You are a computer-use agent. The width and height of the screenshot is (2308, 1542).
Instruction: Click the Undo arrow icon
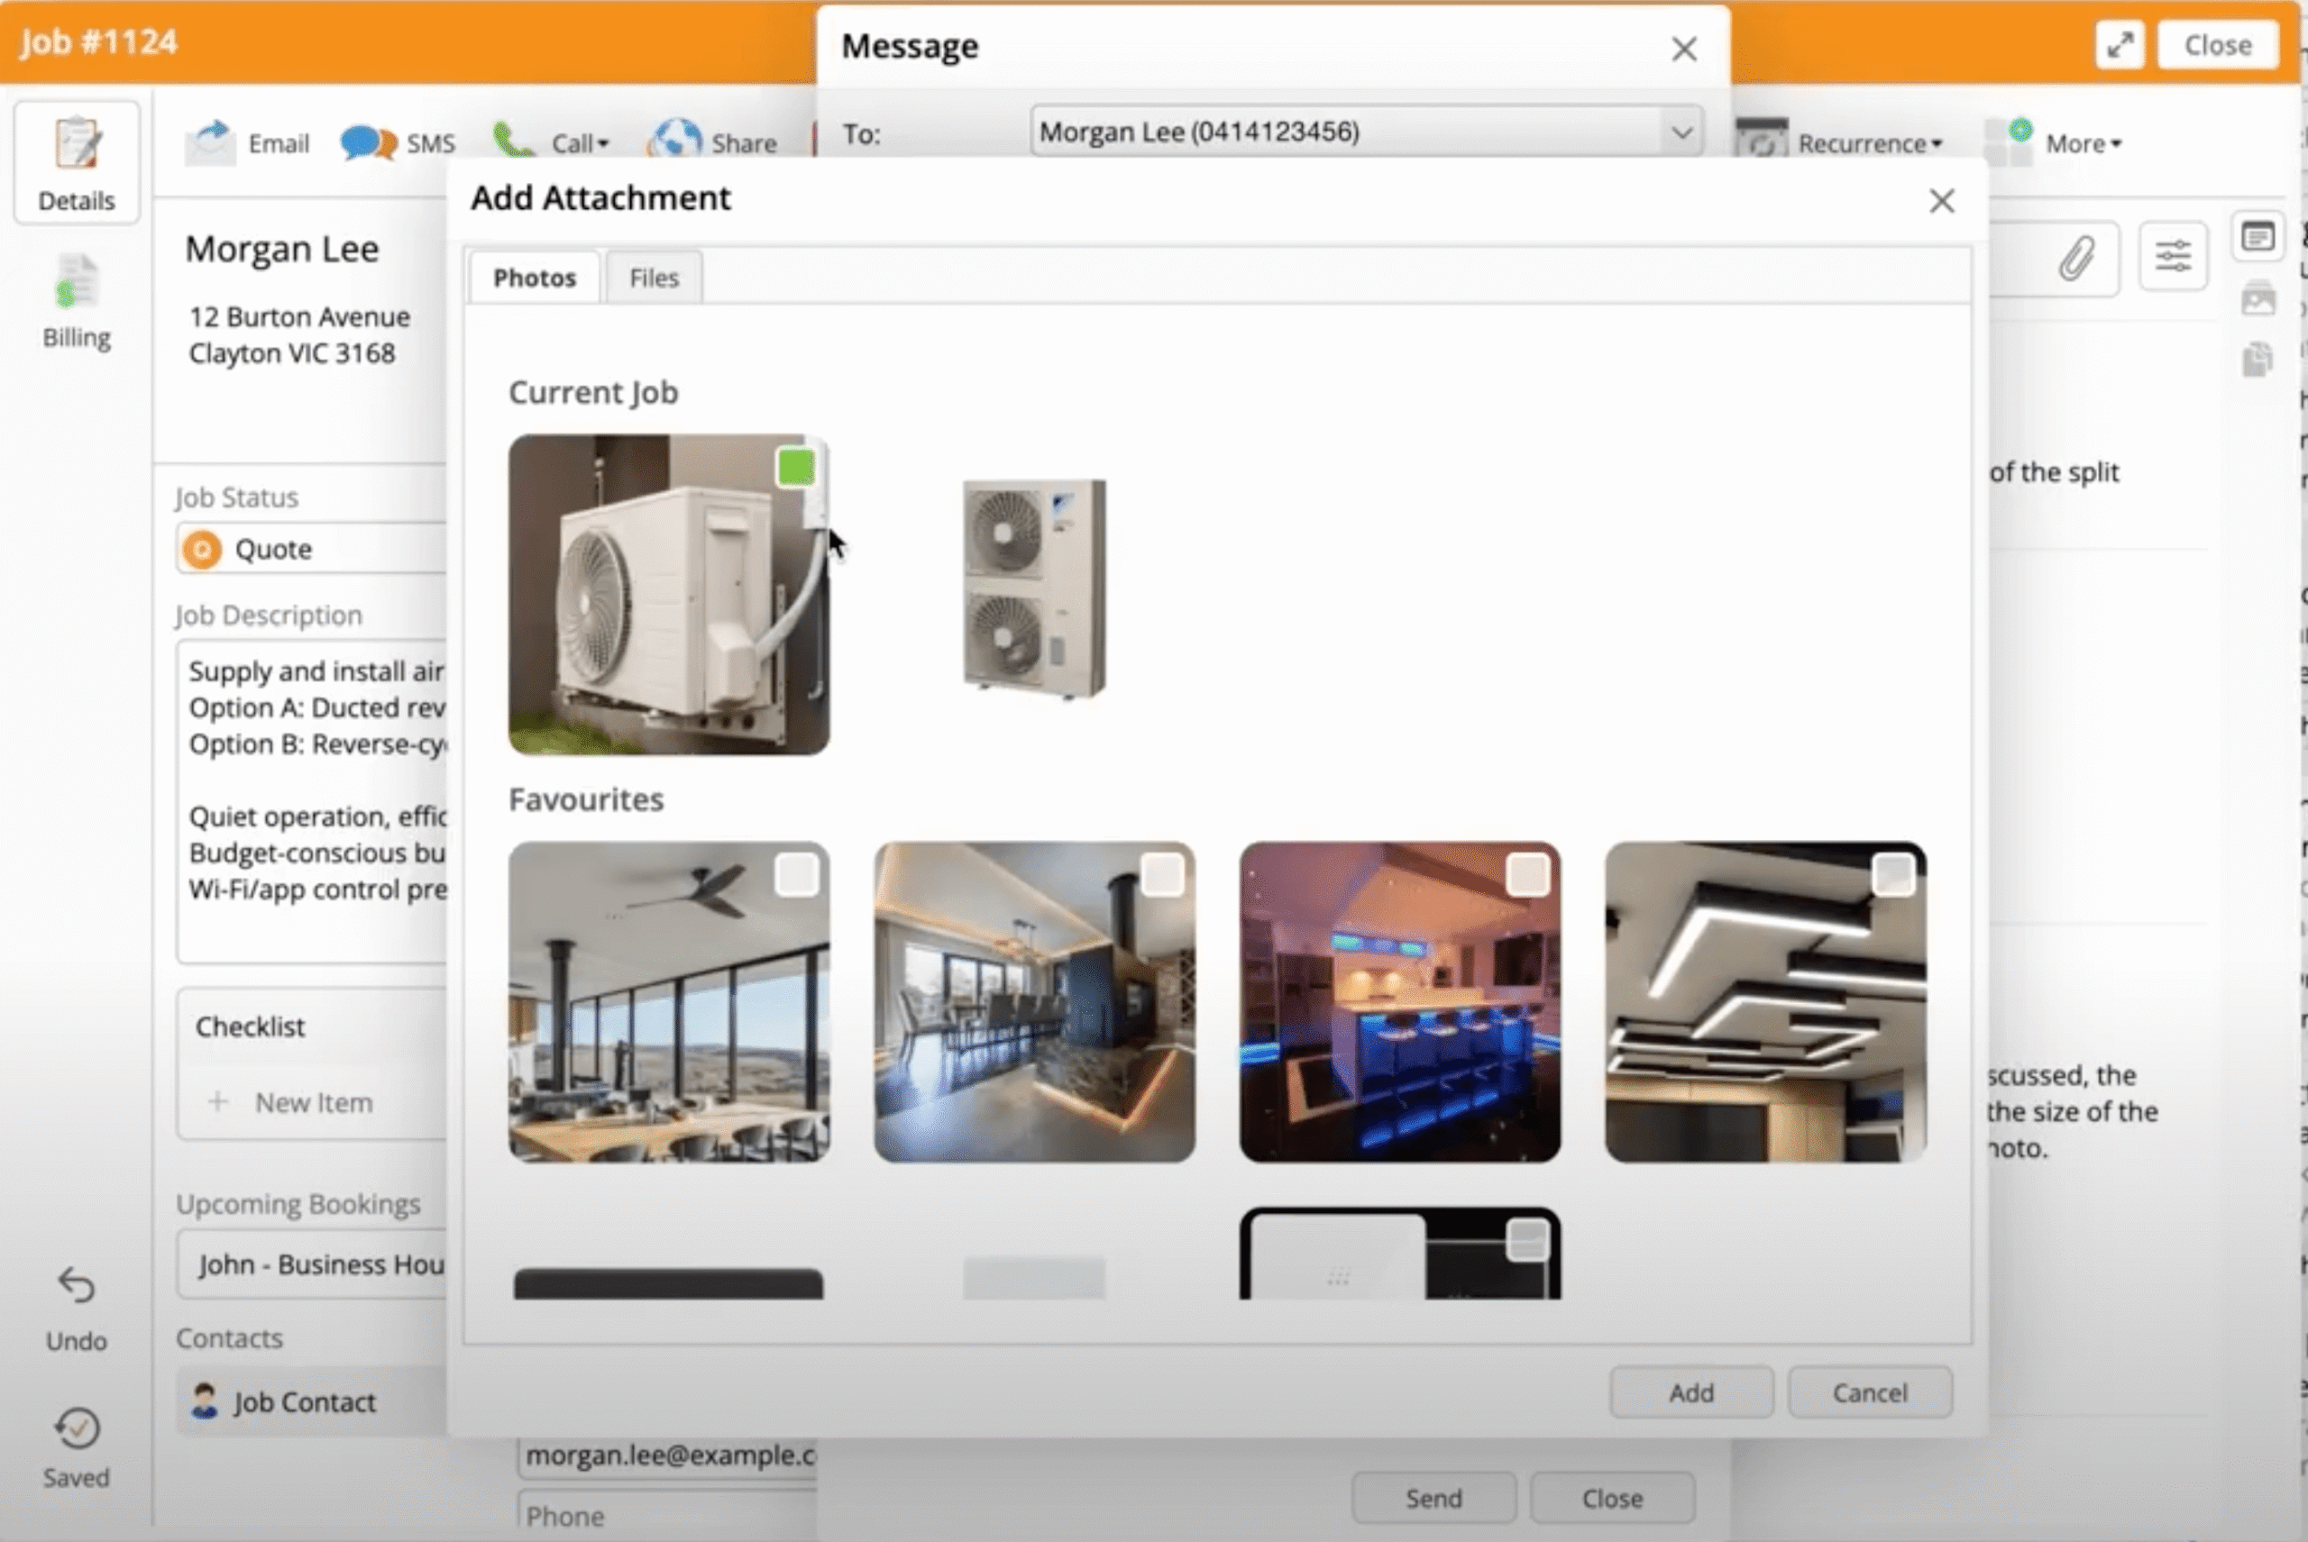[x=76, y=1284]
